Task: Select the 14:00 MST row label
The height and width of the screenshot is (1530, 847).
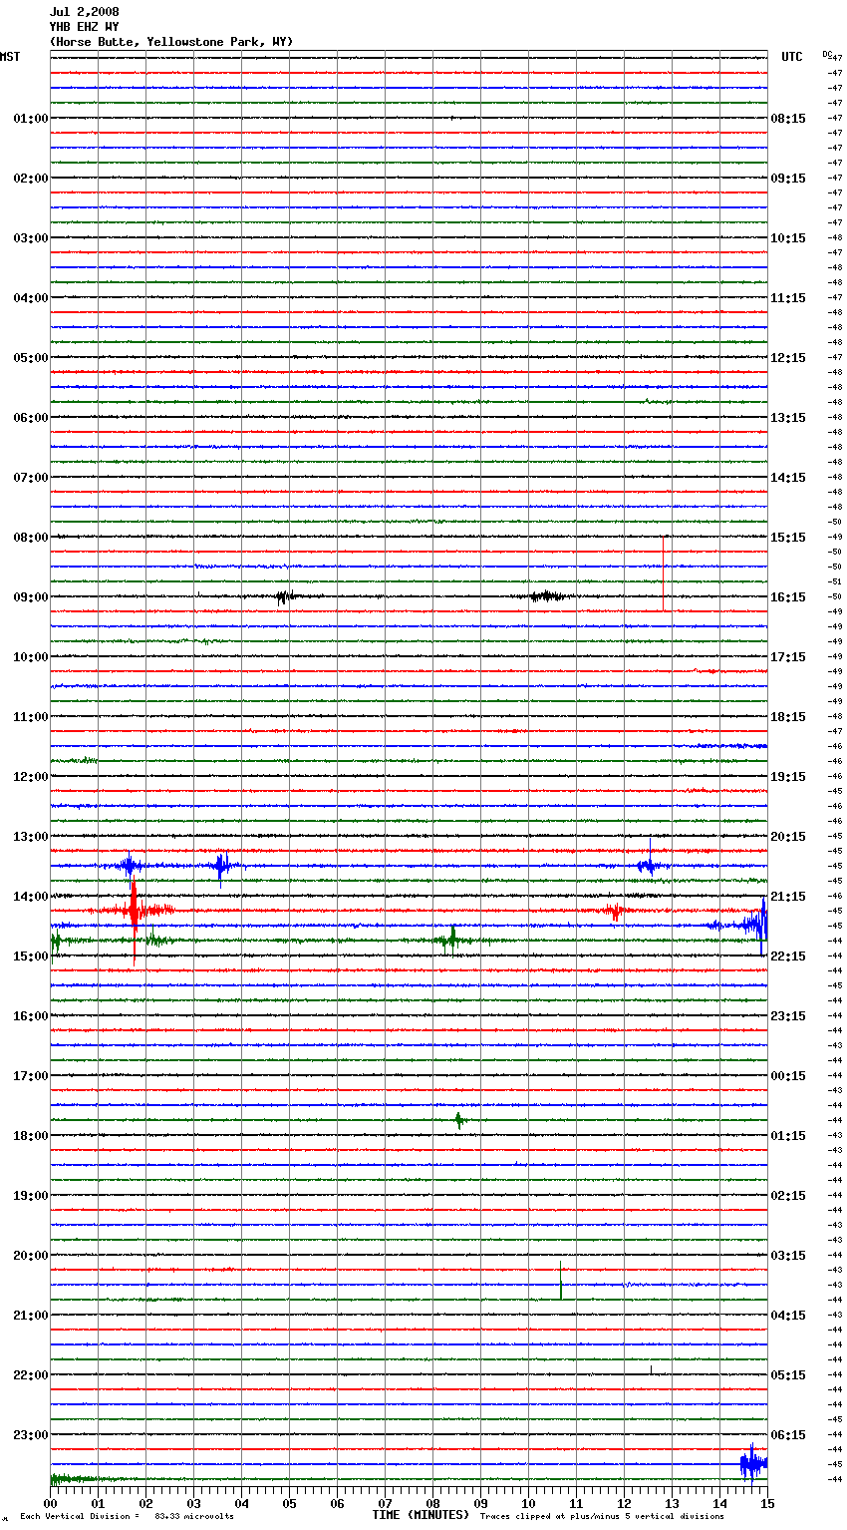Action: click(31, 897)
